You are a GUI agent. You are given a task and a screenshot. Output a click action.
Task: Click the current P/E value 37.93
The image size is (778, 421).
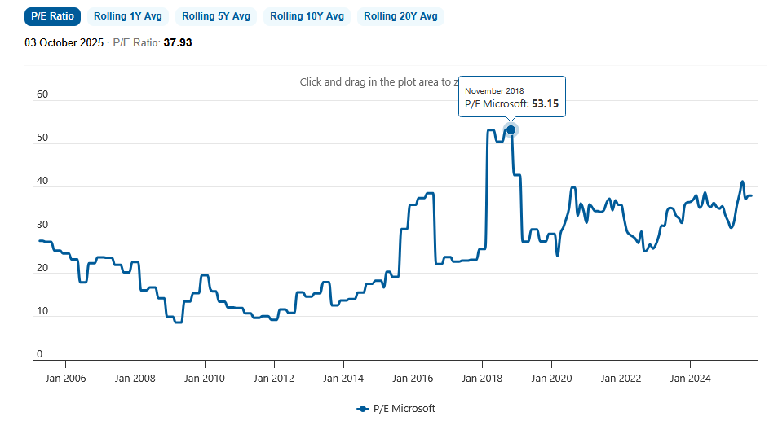pos(177,42)
